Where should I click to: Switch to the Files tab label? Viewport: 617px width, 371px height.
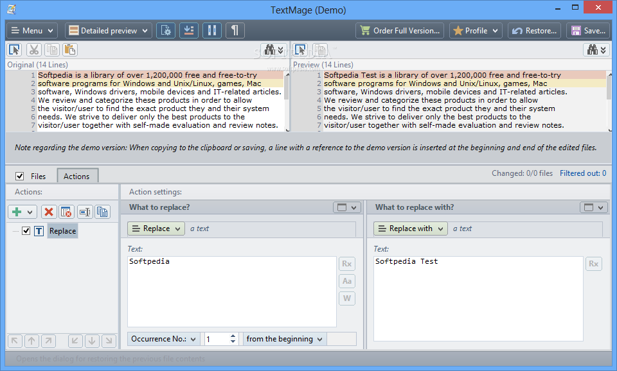coord(38,177)
